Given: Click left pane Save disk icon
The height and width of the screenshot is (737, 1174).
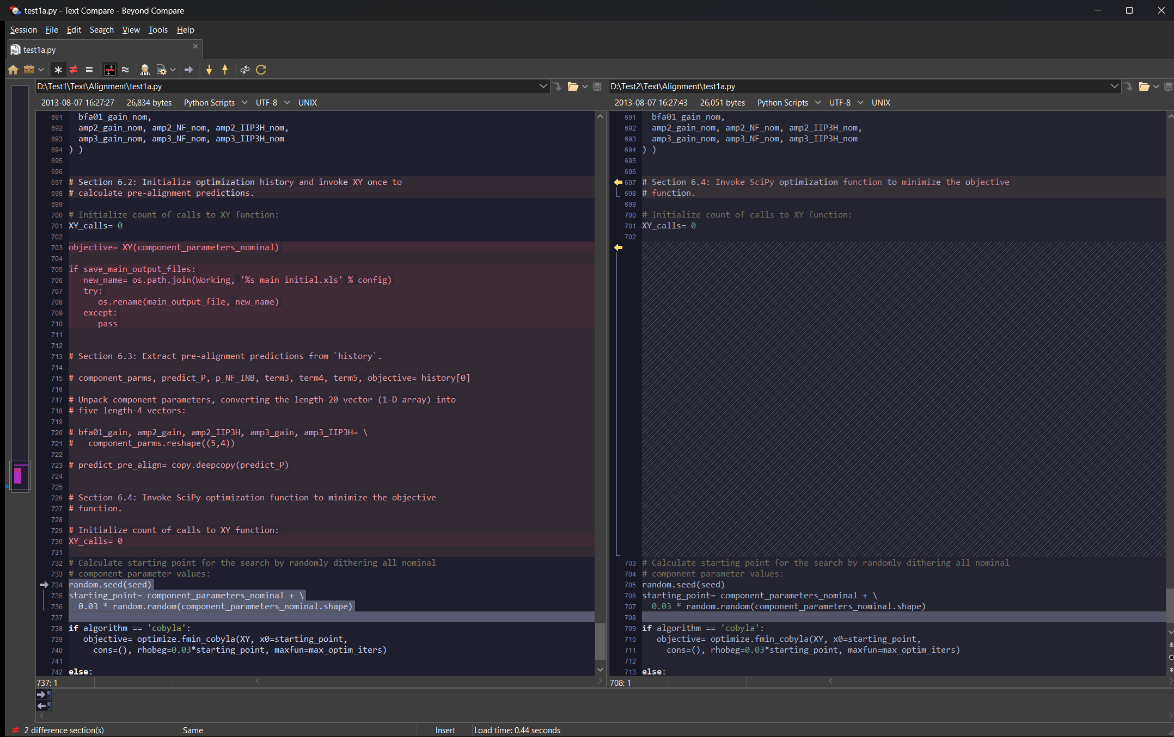Looking at the screenshot, I should coord(597,86).
